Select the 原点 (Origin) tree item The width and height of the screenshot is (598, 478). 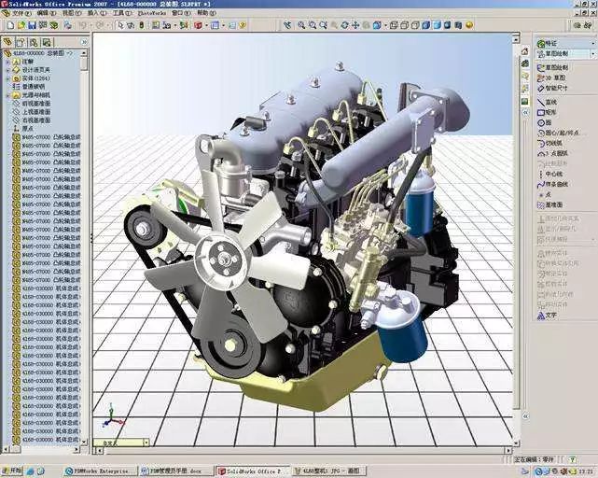coord(23,129)
